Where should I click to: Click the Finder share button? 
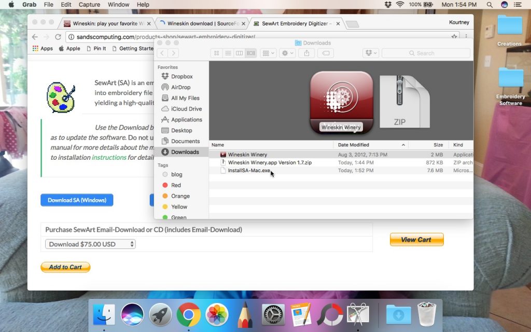click(x=306, y=53)
